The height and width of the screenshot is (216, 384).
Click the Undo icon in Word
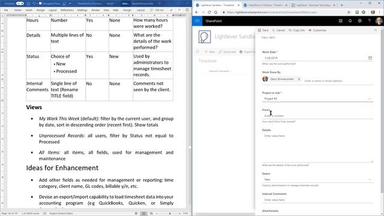pos(34,4)
